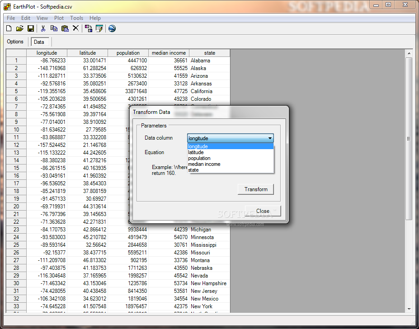Choose median income in the dropdown list
Image resolution: width=419 pixels, height=329 pixels.
pyautogui.click(x=231, y=164)
